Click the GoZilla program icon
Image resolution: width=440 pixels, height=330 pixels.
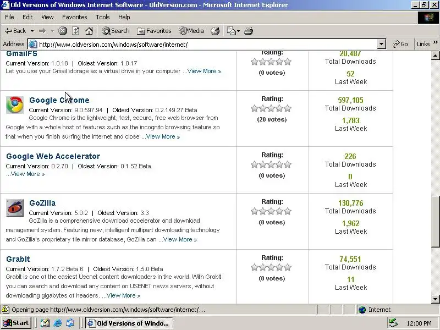pos(15,208)
